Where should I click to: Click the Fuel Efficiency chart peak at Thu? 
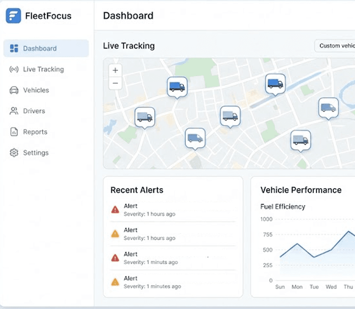(x=348, y=232)
